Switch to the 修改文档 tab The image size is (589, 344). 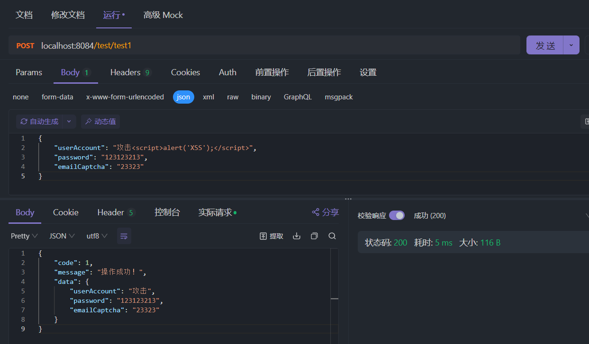(x=68, y=15)
